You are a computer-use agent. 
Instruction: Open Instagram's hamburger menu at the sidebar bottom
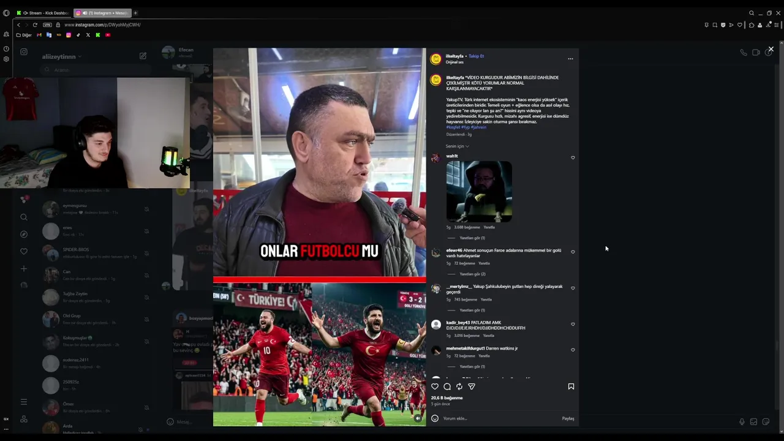[x=24, y=402]
